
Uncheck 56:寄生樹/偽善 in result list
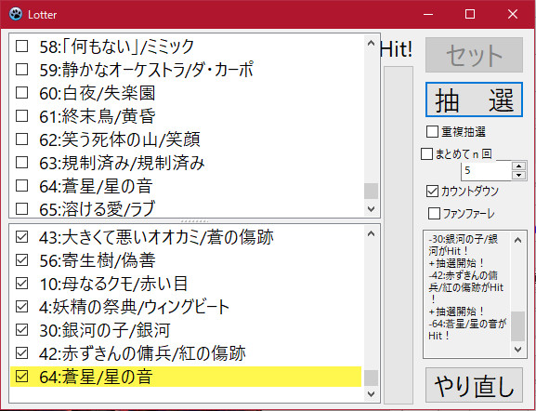(22, 259)
